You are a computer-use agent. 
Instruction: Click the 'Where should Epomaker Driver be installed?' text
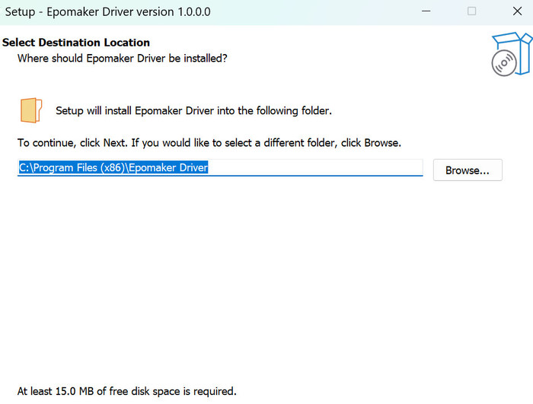coord(122,58)
